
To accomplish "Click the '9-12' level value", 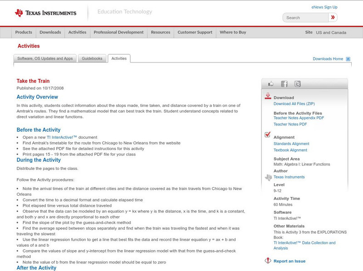I will tap(277, 191).
